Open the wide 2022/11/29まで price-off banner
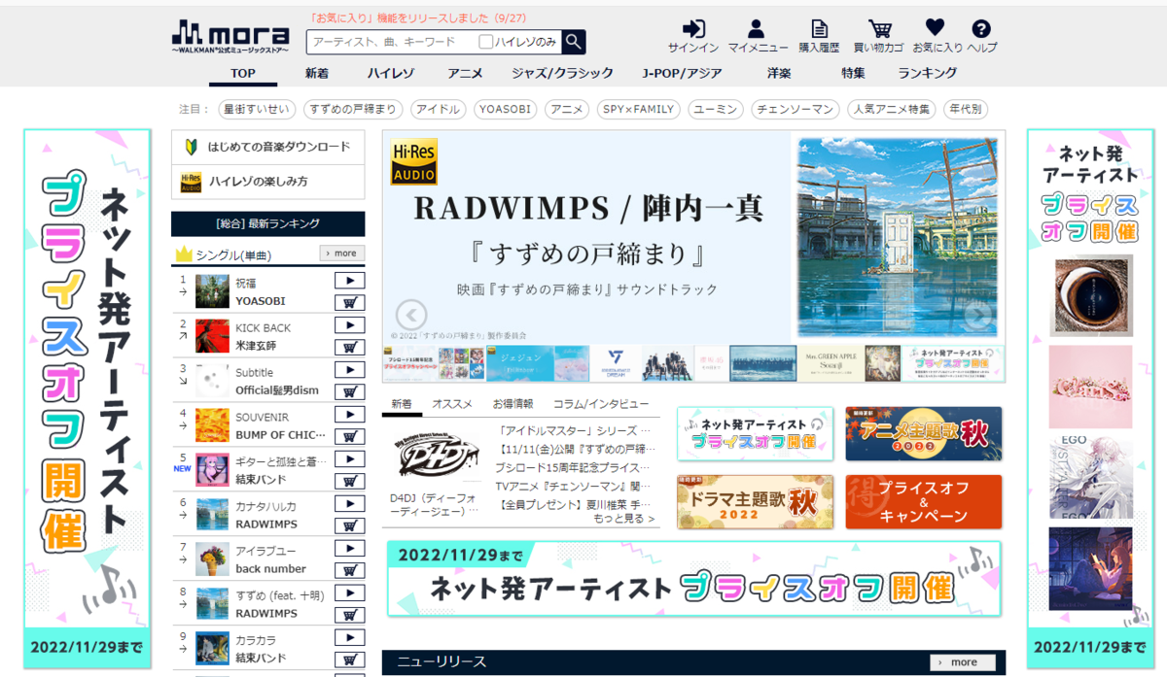The image size is (1167, 677). click(x=693, y=579)
